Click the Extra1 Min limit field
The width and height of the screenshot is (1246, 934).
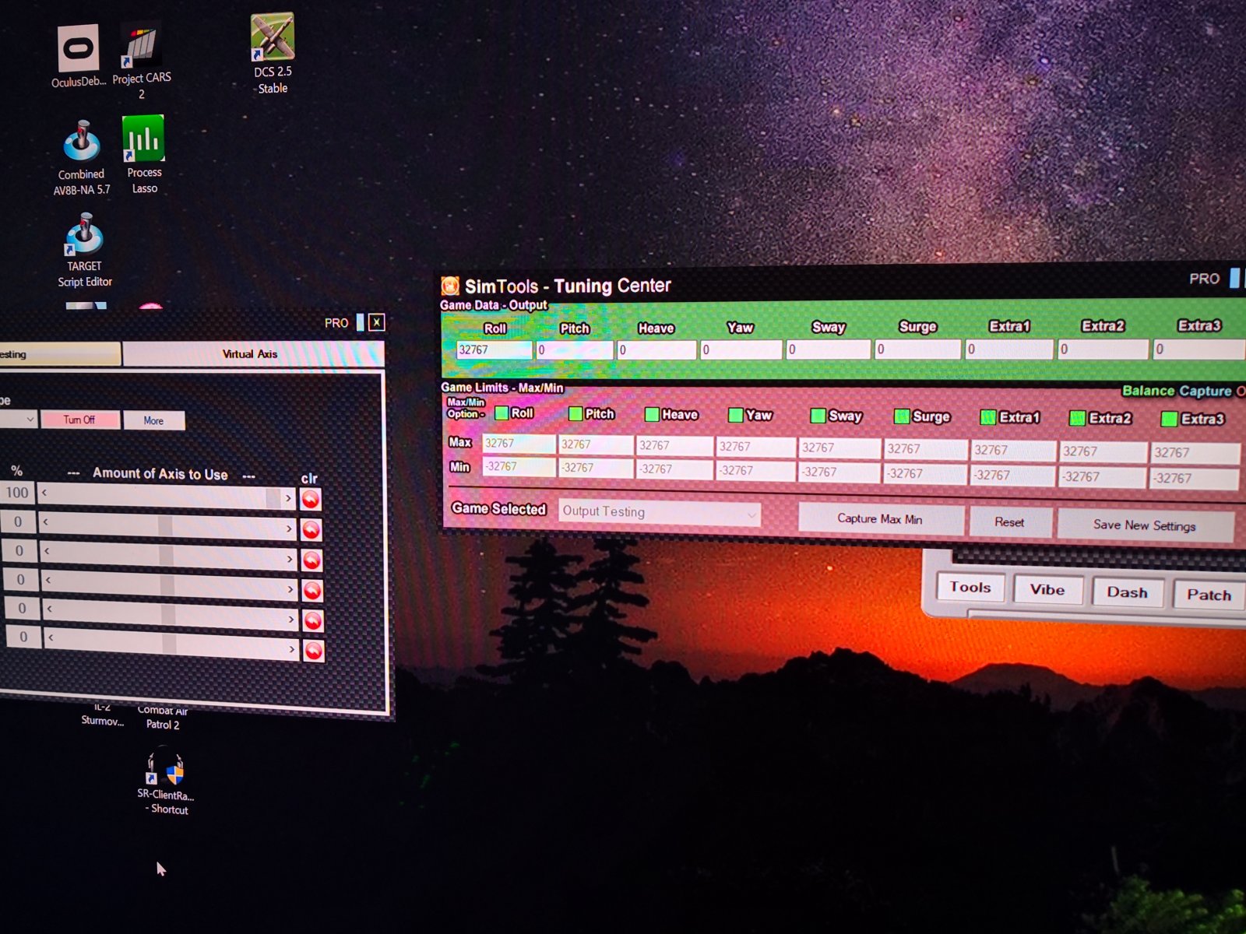point(1012,475)
